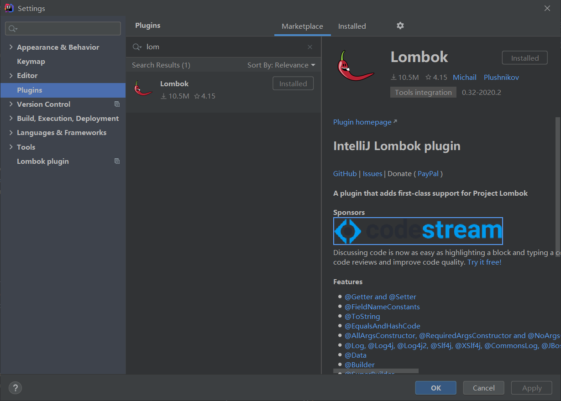Click the disabled Apply button
This screenshot has width=561, height=401.
(x=532, y=388)
